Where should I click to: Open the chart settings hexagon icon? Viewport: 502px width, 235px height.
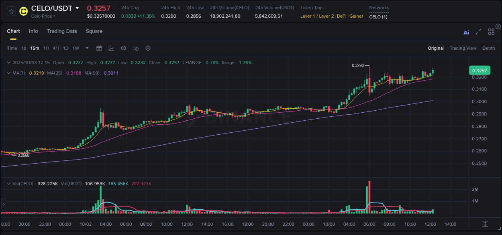pyautogui.click(x=148, y=48)
